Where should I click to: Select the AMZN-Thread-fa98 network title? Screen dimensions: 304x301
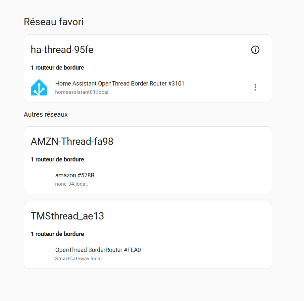click(72, 142)
